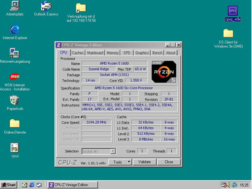Click the instructions list field
The image size is (252, 189).
point(129,107)
